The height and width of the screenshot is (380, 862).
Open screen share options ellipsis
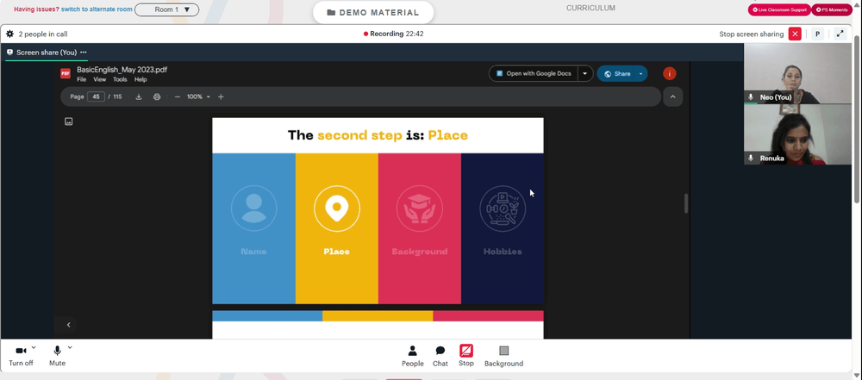click(83, 53)
